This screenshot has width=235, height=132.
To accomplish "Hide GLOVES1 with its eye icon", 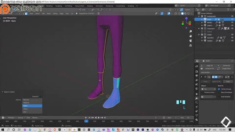I will pos(232,38).
